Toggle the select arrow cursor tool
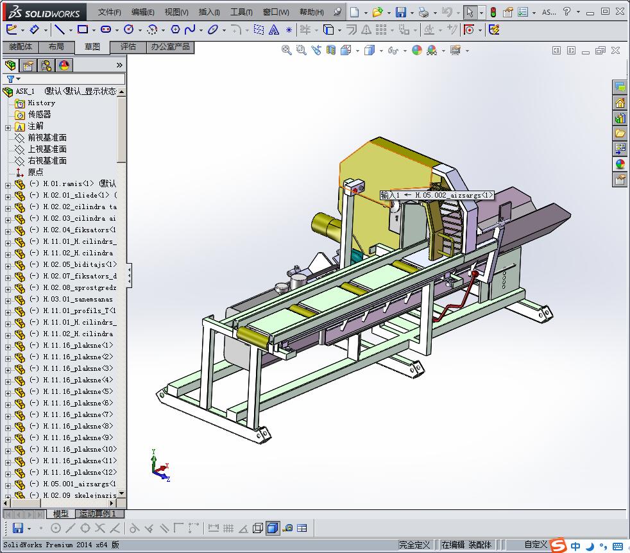The image size is (630, 553). (x=470, y=12)
